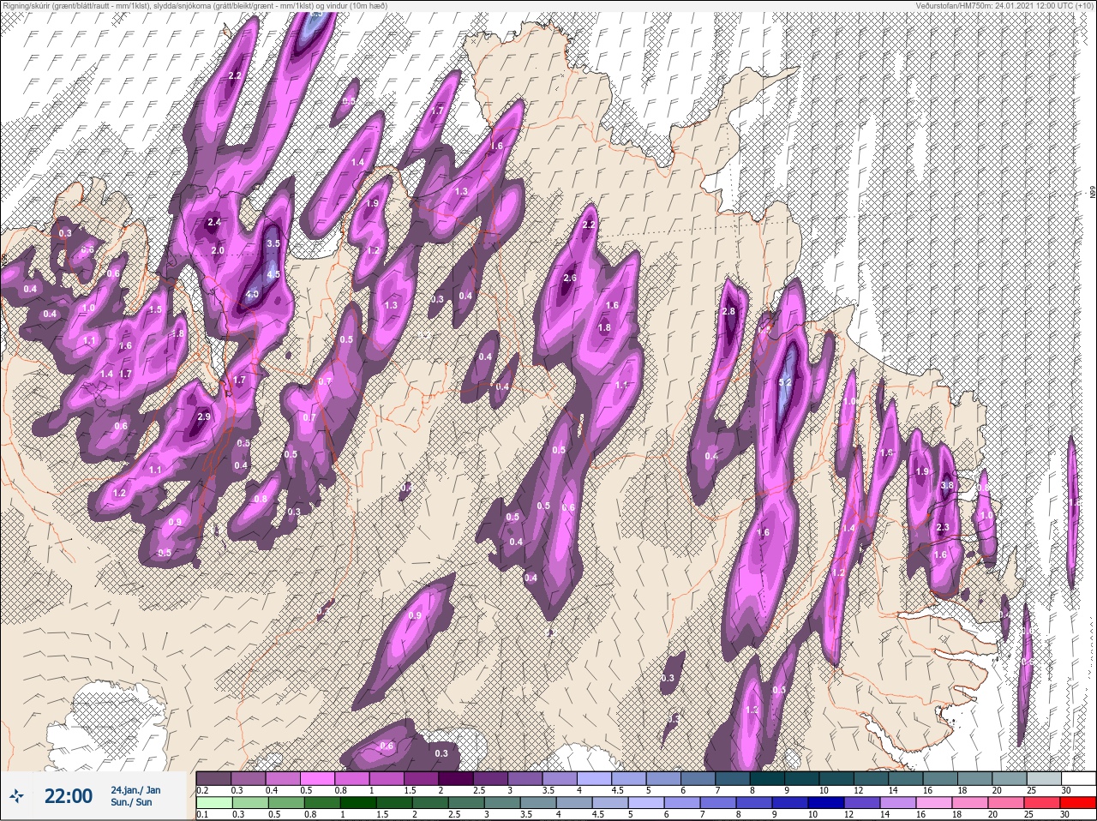Click the 2.0 precipitation value on the map

point(218,250)
